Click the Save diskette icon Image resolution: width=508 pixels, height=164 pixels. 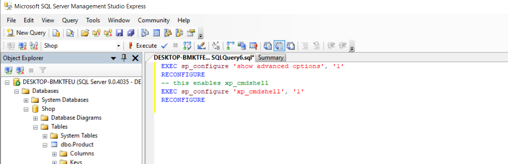[119, 33]
